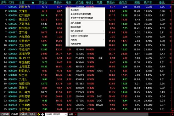Sort by the 换手率 column header
The image size is (174, 116).
(148, 3)
